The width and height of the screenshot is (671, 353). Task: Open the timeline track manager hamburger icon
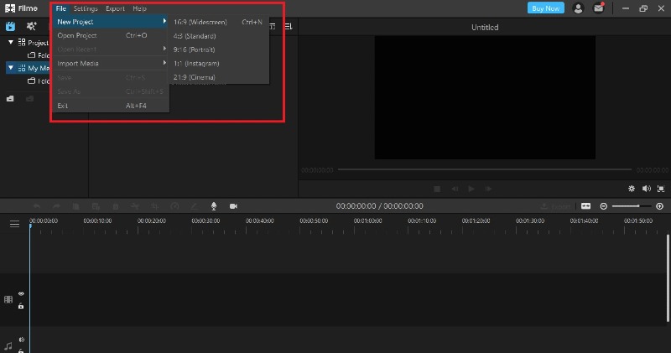click(x=14, y=224)
